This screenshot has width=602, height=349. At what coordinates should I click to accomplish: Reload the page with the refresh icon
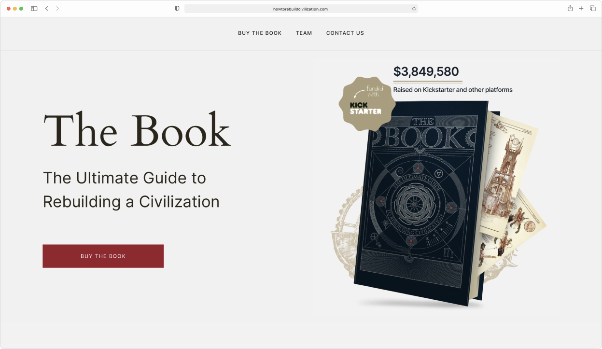point(414,9)
